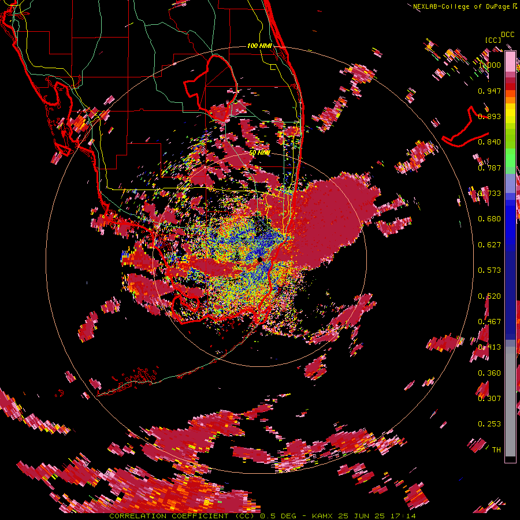520x520 pixels.
Task: Click the NEXLAB-College of DuPage credit text
Action: pos(461,6)
